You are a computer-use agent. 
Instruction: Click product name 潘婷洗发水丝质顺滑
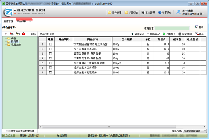coord(85,68)
